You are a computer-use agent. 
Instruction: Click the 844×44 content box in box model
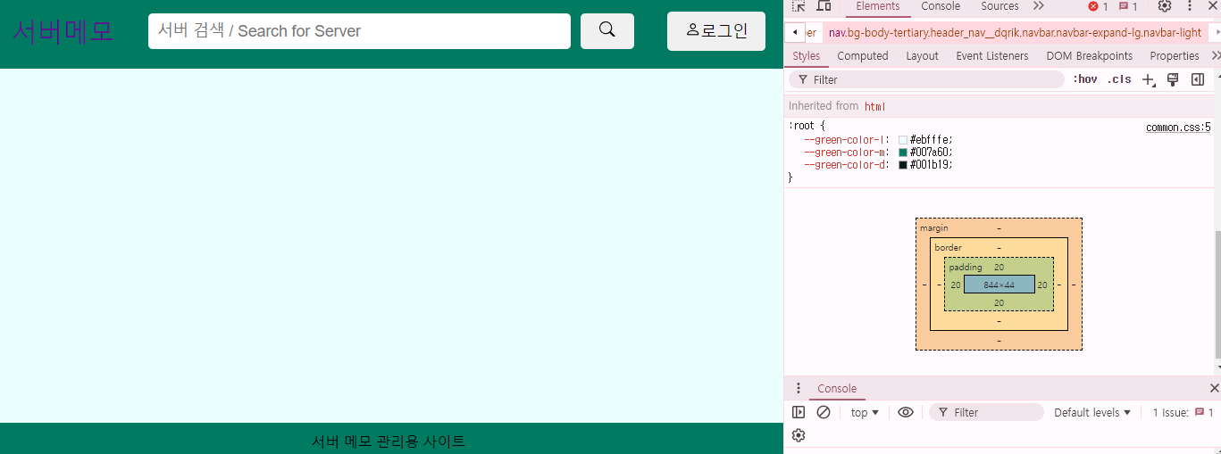[999, 285]
